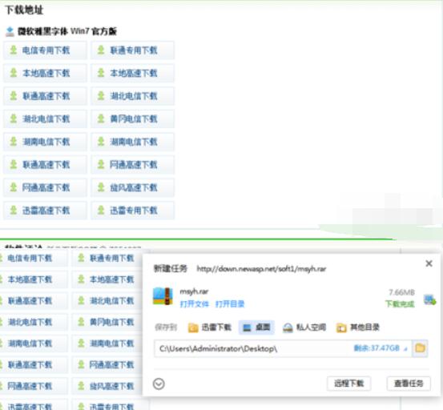The image size is (443, 410).
Task: Click the 远程下载 button
Action: click(x=349, y=384)
